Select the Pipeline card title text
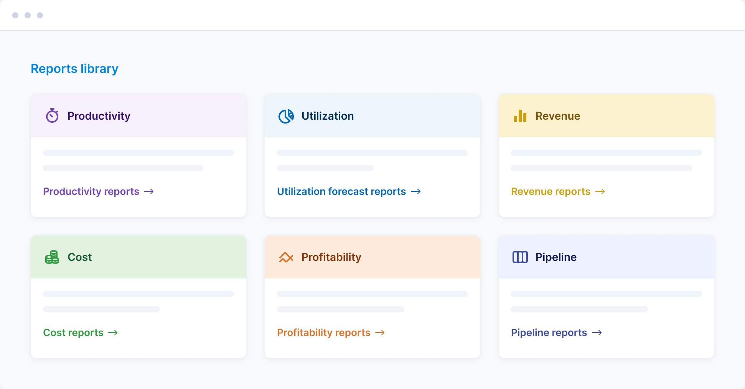This screenshot has width=745, height=389. point(556,257)
